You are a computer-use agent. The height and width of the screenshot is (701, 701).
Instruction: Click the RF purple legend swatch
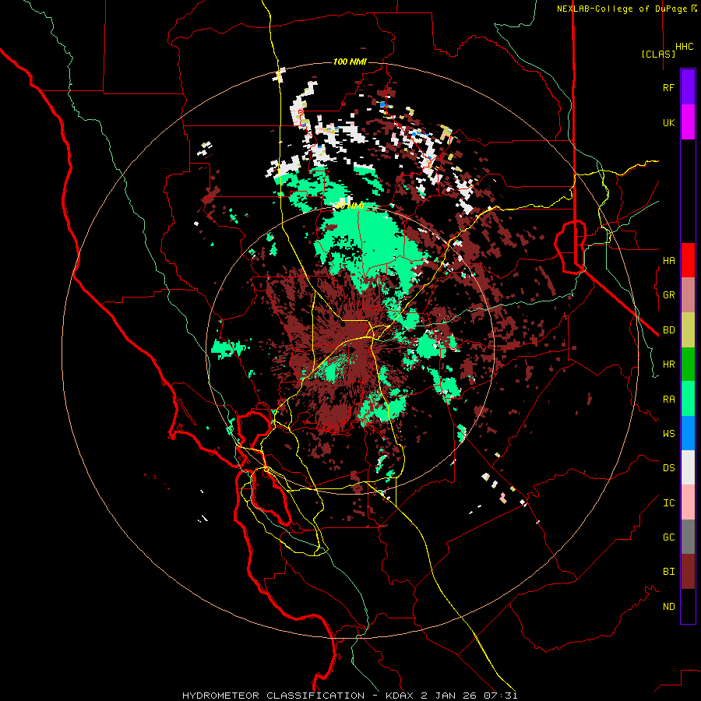pos(688,87)
